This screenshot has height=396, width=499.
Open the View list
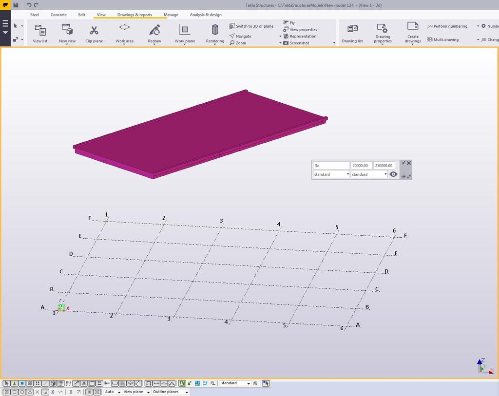pyautogui.click(x=40, y=34)
